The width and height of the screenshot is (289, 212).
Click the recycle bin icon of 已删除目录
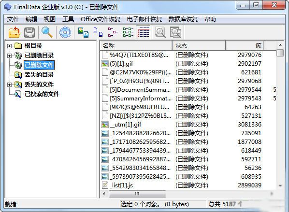pyautogui.click(x=18, y=56)
